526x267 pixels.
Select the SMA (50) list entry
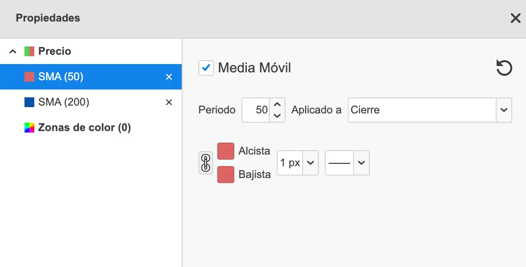61,77
